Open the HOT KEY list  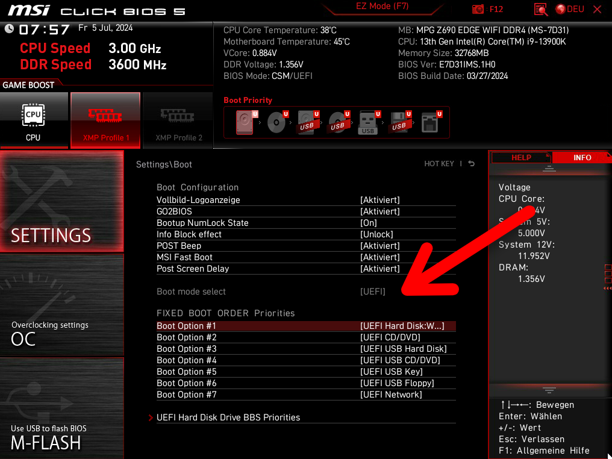point(439,163)
